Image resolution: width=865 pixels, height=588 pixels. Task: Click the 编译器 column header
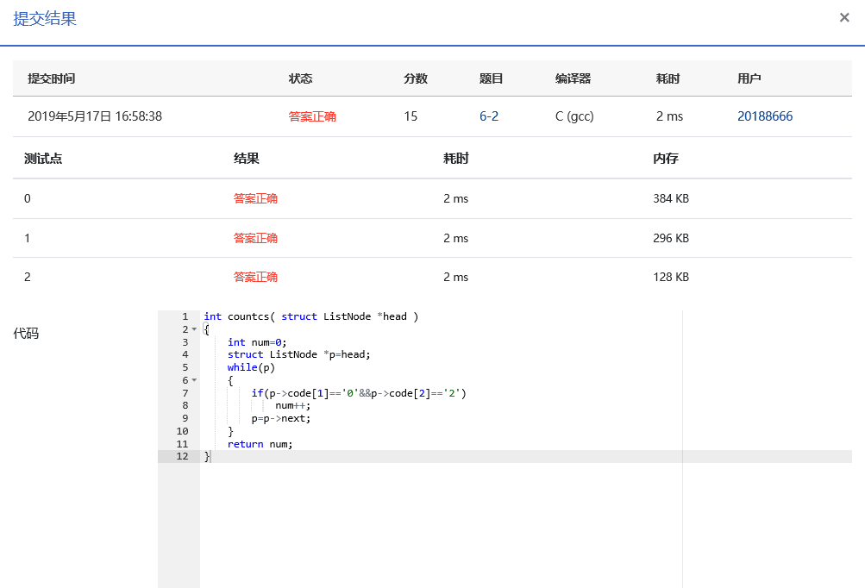573,78
